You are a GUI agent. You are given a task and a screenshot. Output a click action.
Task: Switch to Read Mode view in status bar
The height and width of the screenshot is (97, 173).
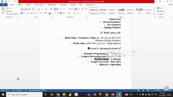tap(138, 91)
